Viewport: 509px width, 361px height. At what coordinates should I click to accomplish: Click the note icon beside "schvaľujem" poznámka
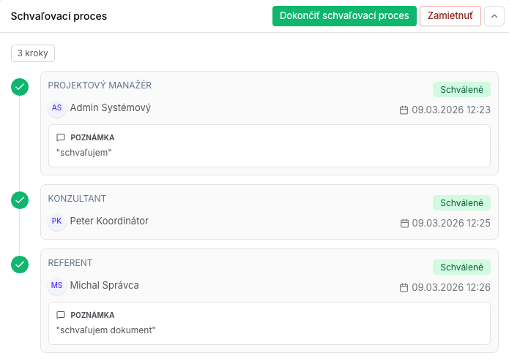61,137
